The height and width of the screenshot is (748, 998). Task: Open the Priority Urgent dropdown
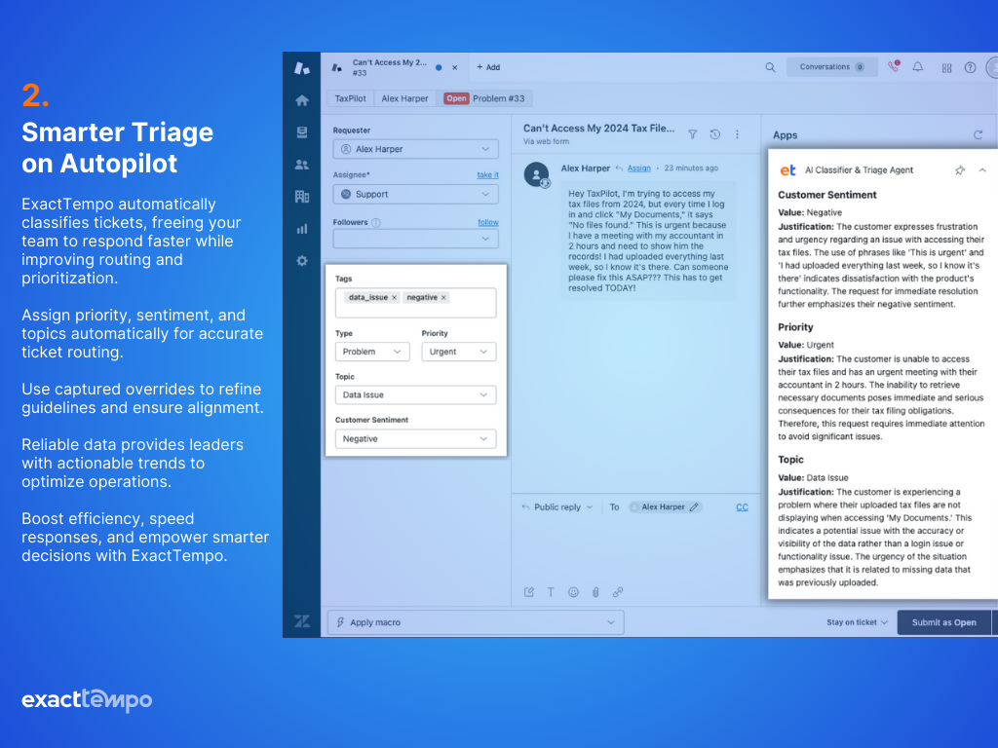click(459, 352)
